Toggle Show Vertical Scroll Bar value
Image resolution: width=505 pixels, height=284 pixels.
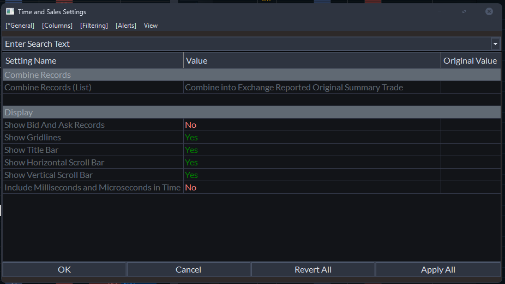coord(191,175)
